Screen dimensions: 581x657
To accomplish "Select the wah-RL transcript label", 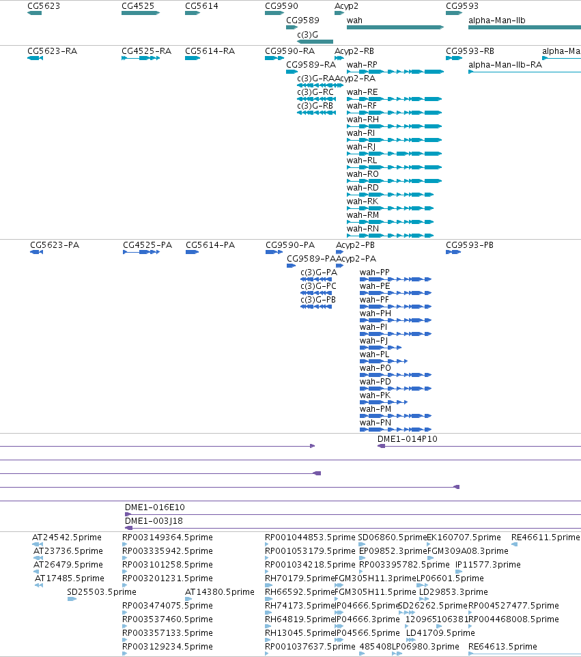I will pos(362,160).
